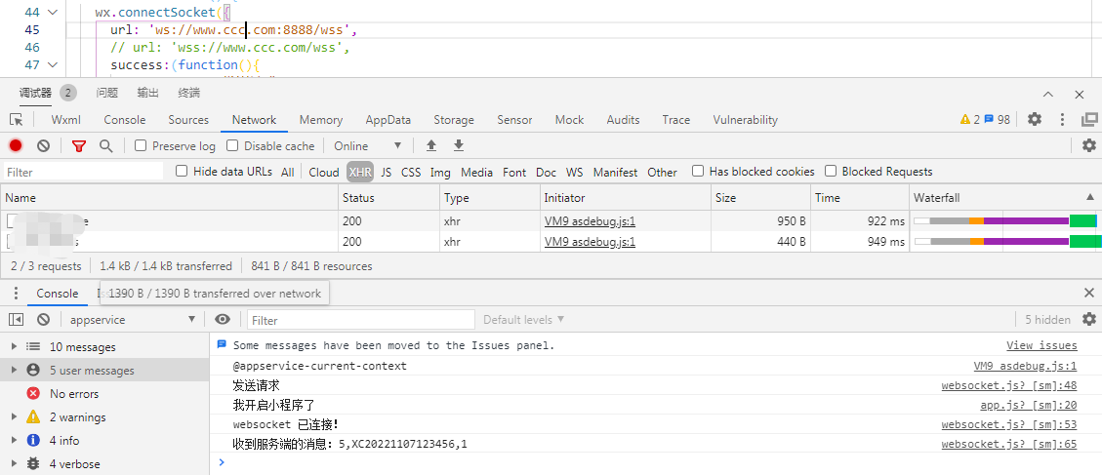Screen dimensions: 1102x475
Task: Select the All request filter
Action: click(x=287, y=173)
